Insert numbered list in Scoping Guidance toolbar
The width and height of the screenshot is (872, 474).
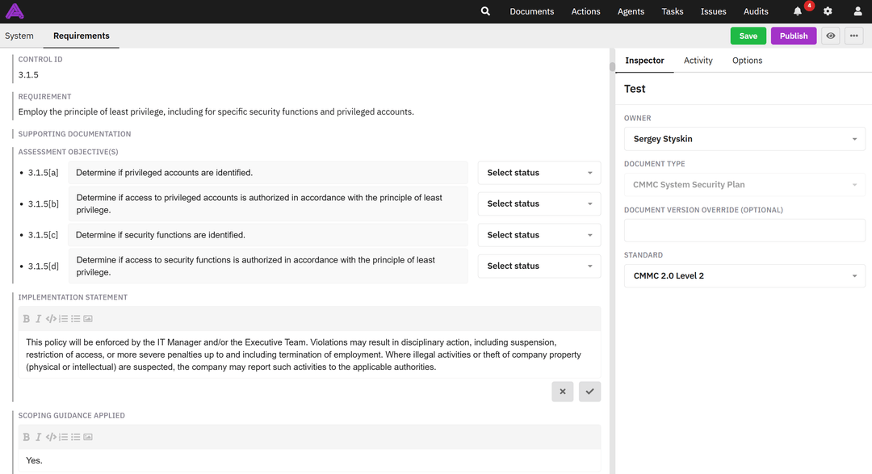[x=64, y=437]
